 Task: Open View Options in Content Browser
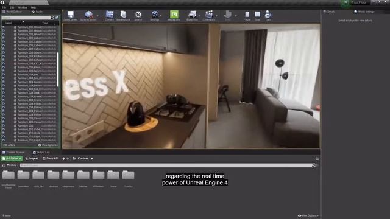pos(308,215)
